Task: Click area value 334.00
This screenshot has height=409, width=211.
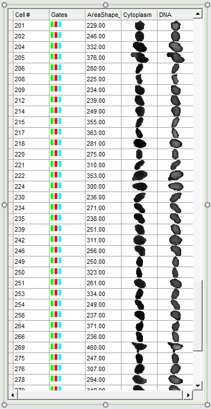Action: click(96, 294)
